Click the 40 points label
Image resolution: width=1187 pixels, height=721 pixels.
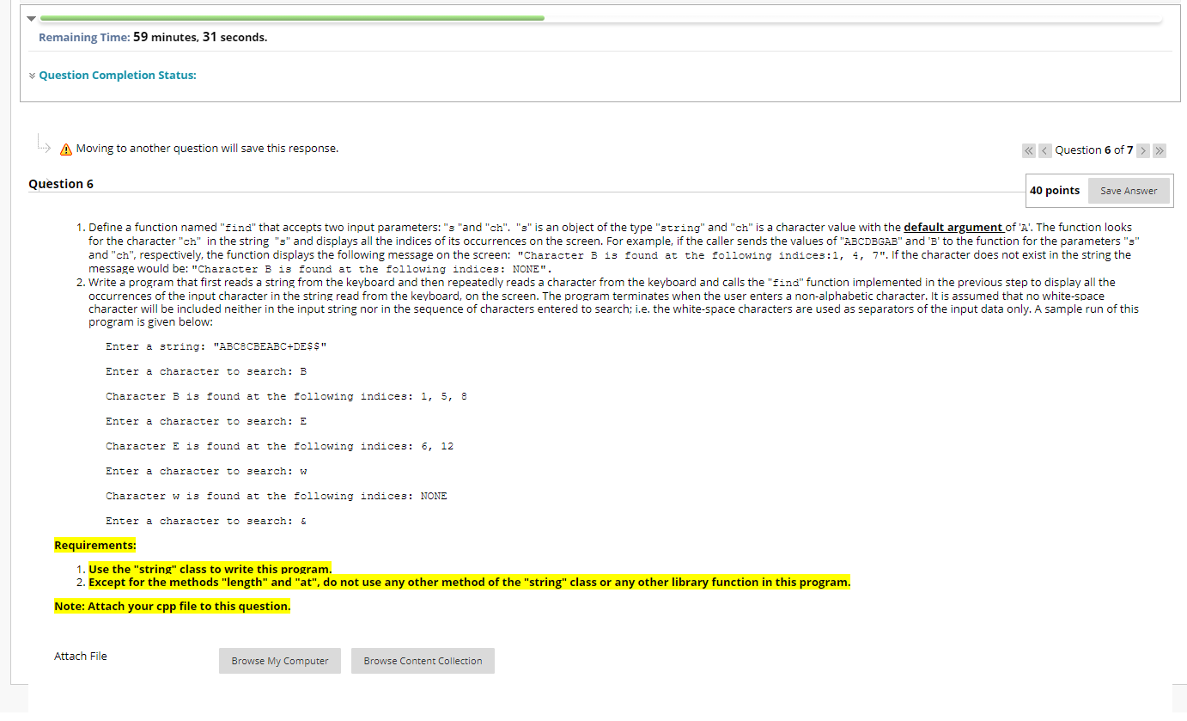coord(1055,191)
